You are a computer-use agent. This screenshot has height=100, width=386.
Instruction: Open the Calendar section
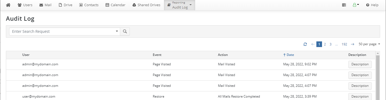(x=115, y=5)
